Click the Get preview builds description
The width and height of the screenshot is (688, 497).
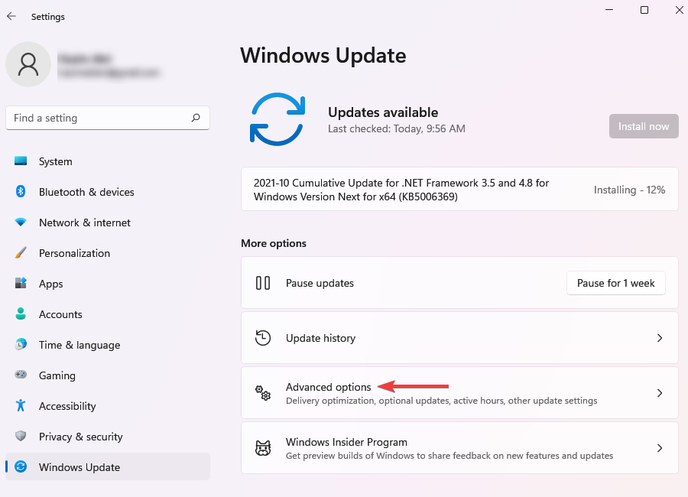click(x=449, y=456)
